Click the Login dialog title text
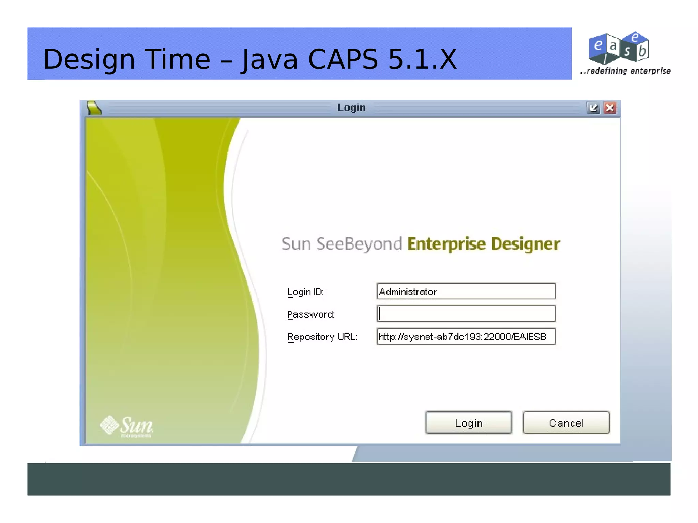698x523 pixels. coord(351,108)
